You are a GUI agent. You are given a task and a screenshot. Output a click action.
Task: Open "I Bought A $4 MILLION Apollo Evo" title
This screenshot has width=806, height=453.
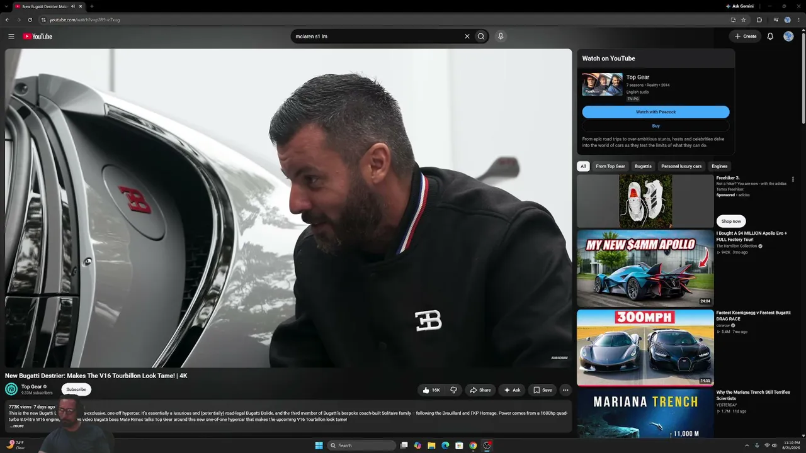click(752, 237)
